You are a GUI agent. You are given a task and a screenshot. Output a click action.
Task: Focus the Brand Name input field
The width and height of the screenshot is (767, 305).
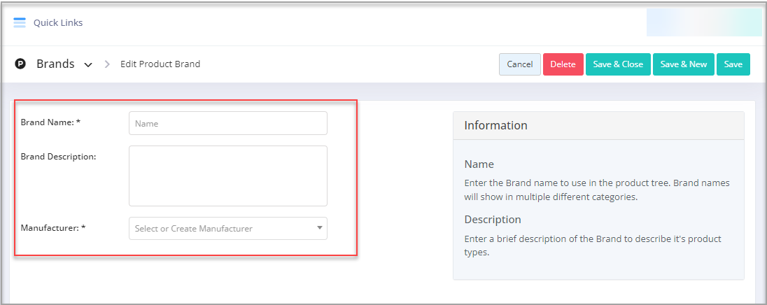[228, 123]
